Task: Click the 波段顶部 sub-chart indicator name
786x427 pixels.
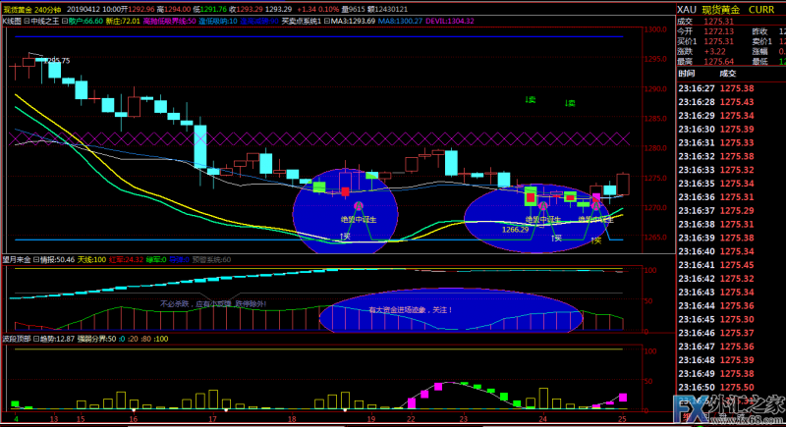Action: 17,339
